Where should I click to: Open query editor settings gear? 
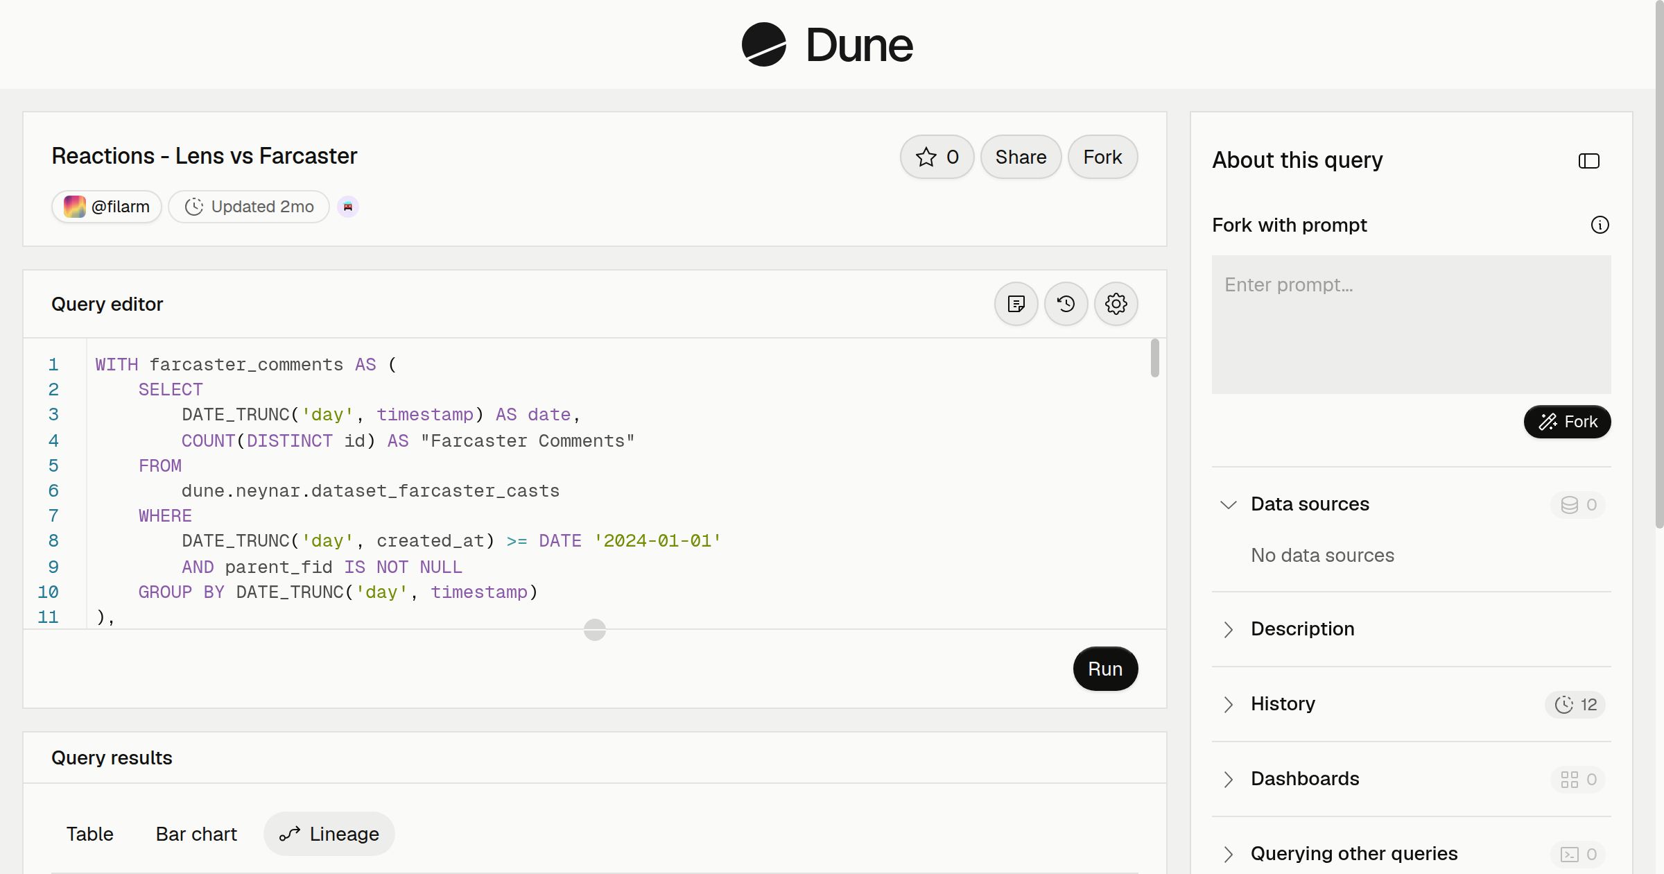(1116, 304)
